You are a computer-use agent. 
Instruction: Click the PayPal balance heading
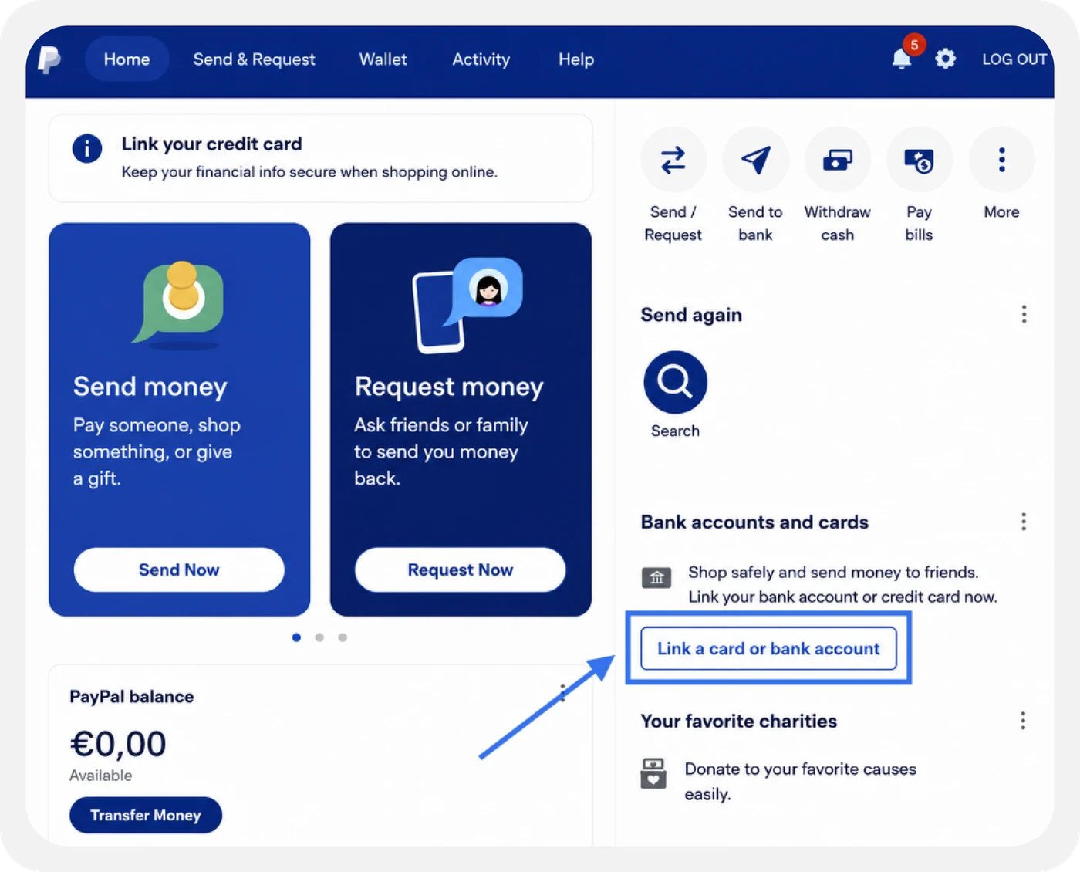tap(132, 697)
